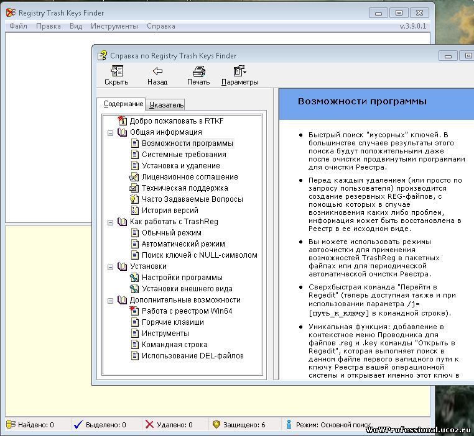Click the starred page icon of Работа с реестром Win64
The height and width of the screenshot is (436, 474).
point(134,311)
